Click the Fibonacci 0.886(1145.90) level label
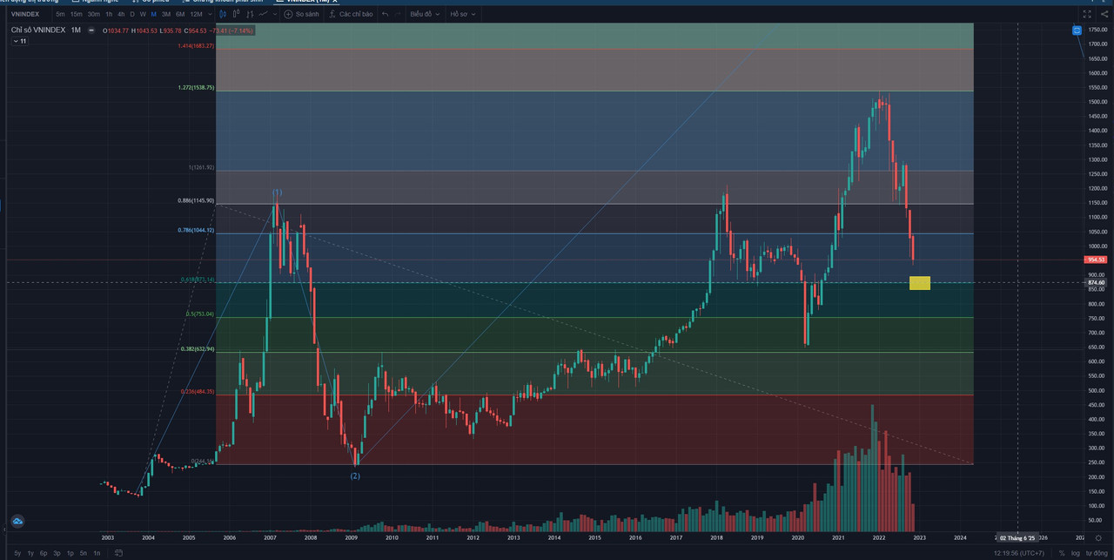 [x=196, y=200]
